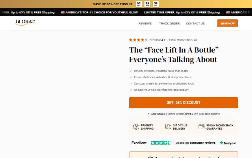Click checkmark beside 'Erase stubborn wrinkles'
The width and height of the screenshot is (252, 158).
(x=131, y=77)
